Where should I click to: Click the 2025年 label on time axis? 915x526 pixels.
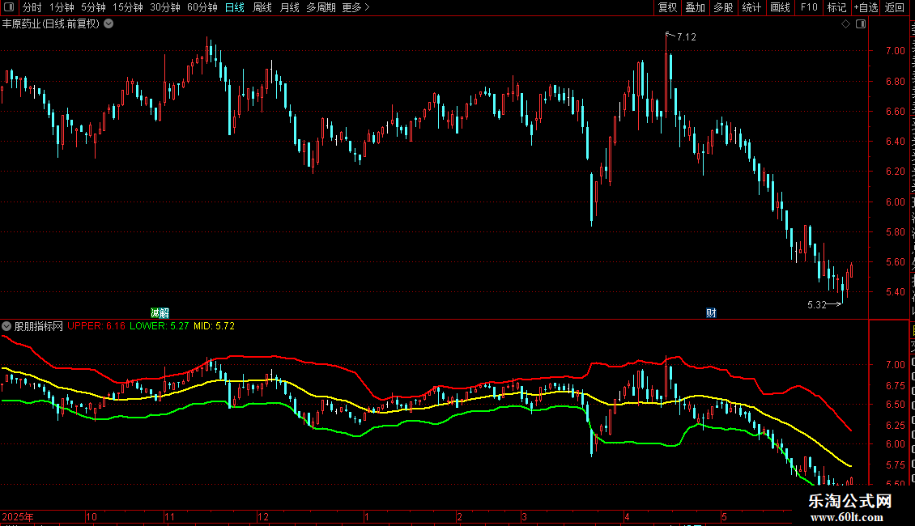click(x=18, y=517)
